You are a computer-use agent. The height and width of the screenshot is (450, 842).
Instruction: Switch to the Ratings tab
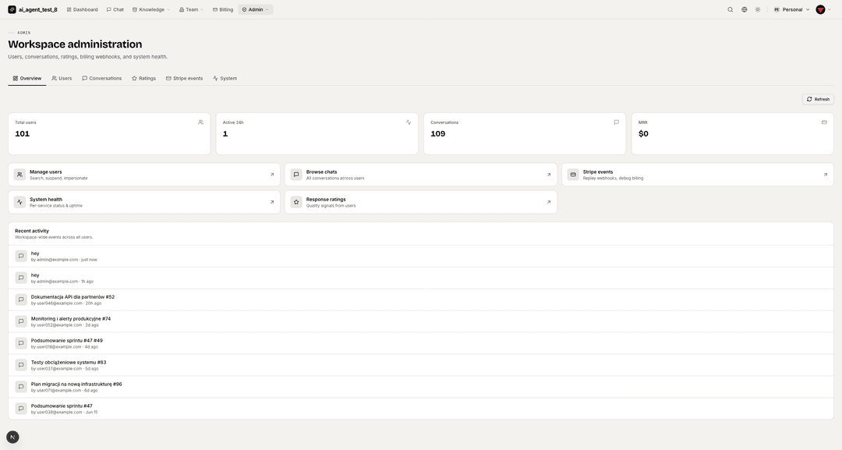click(144, 79)
